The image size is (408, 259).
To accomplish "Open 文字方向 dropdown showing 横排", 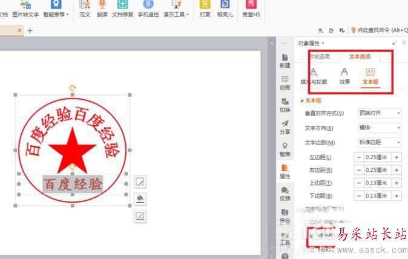I will (380, 128).
